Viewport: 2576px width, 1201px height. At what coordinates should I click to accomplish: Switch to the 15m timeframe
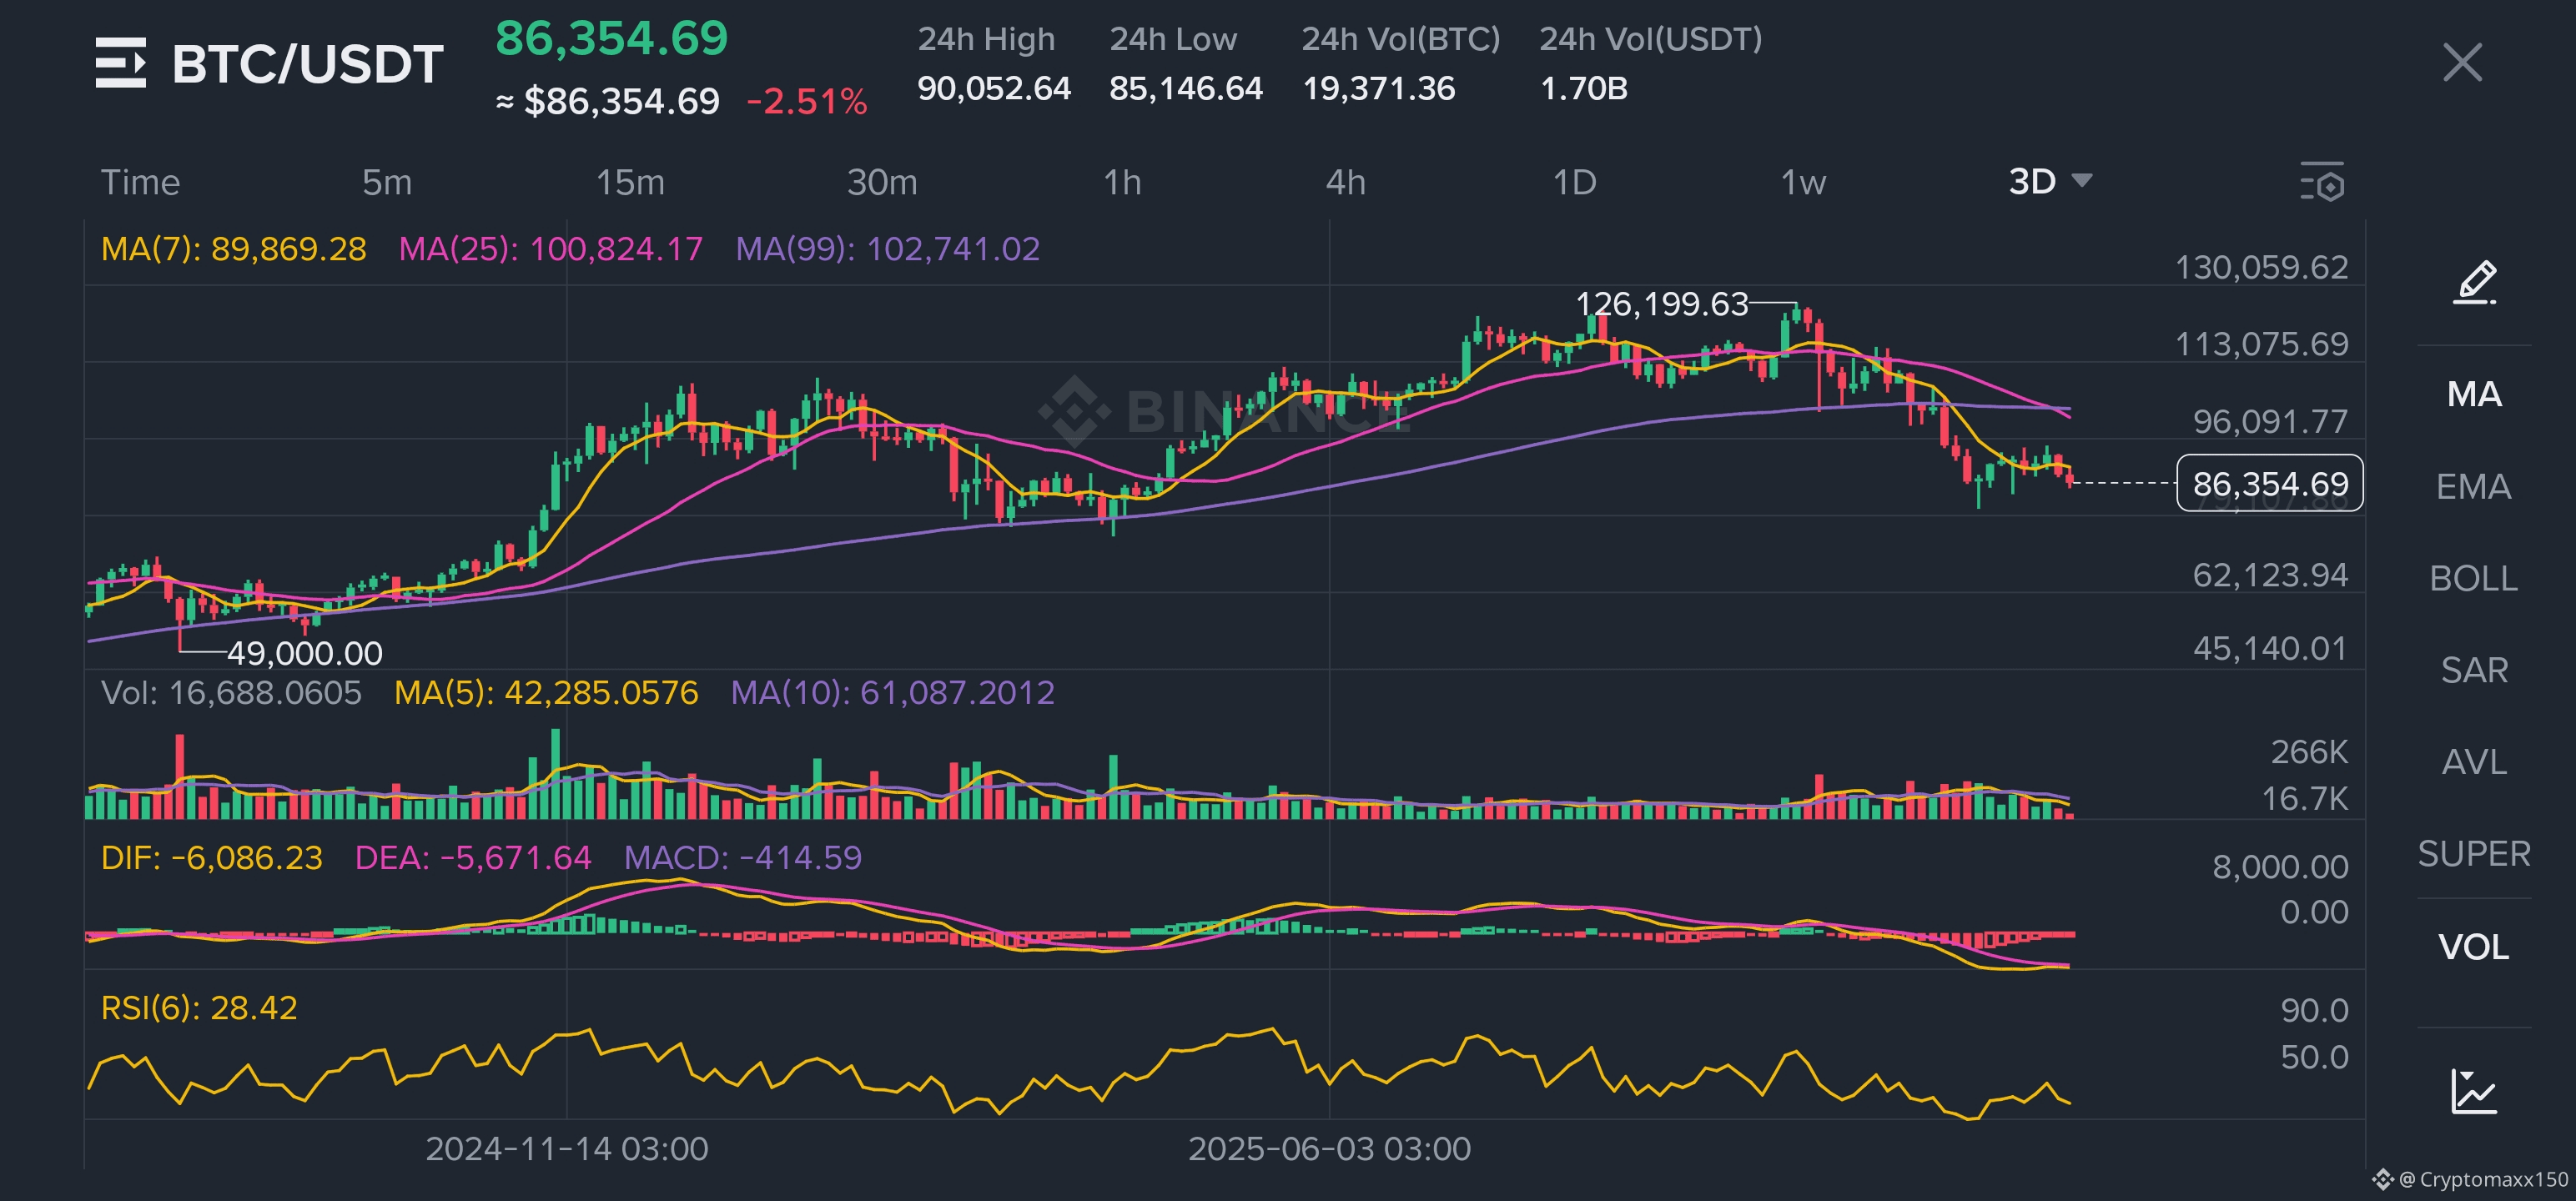point(630,183)
